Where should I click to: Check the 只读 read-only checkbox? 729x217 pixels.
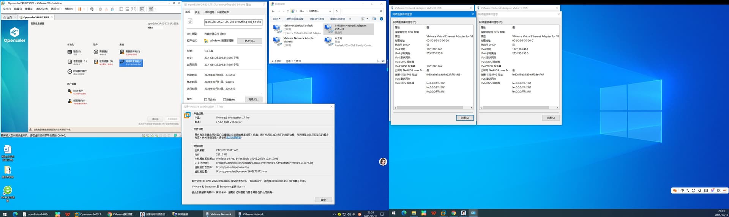[206, 100]
